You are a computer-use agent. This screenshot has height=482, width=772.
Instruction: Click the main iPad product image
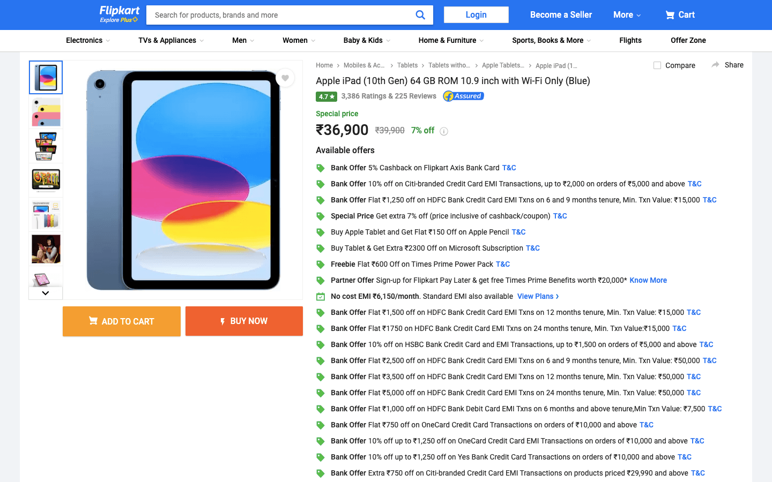click(x=183, y=180)
